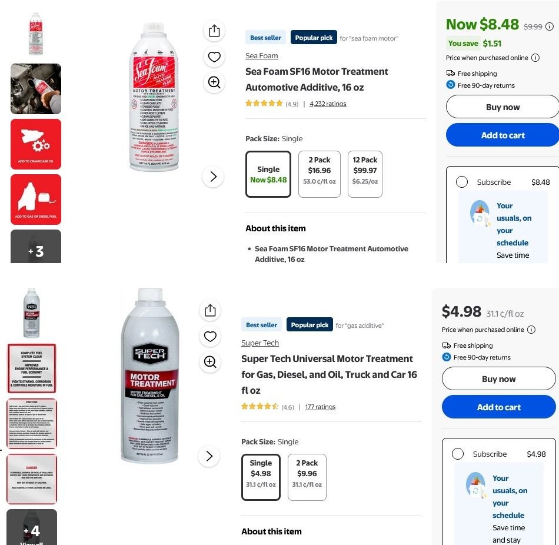Pick Super Tech 2 Pack $9.96
Screen dimensions: 559x545
pyautogui.click(x=307, y=477)
